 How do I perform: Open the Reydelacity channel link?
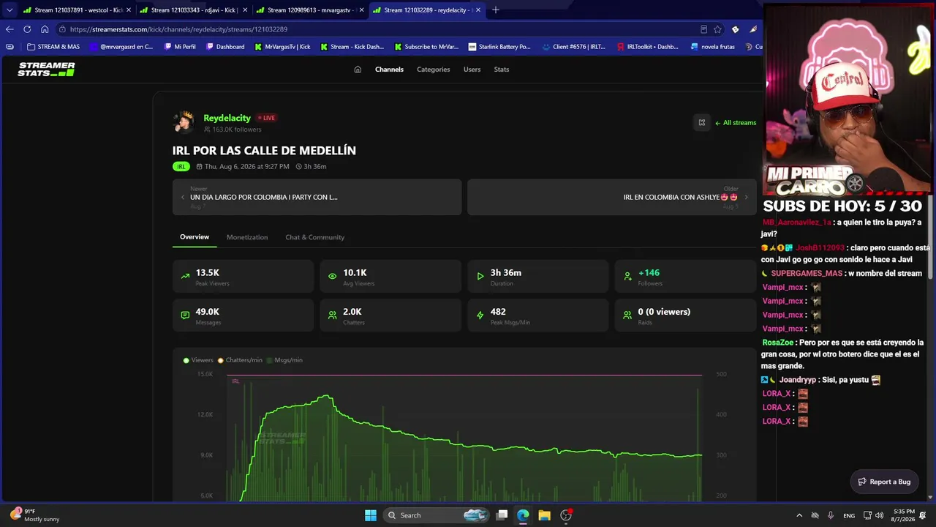(x=227, y=118)
